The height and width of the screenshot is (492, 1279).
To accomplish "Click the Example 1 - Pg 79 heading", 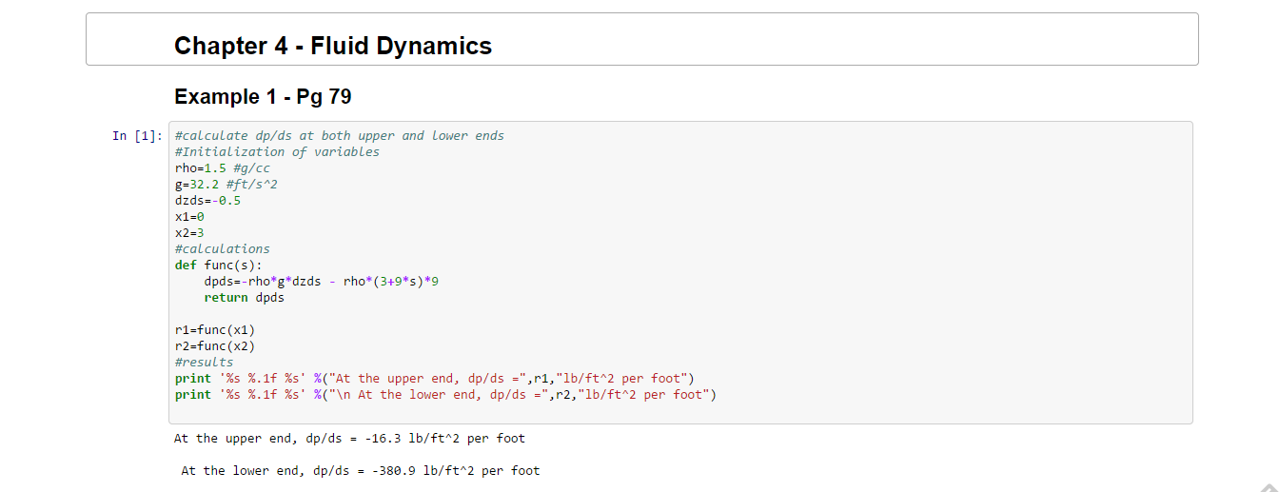I will (263, 96).
